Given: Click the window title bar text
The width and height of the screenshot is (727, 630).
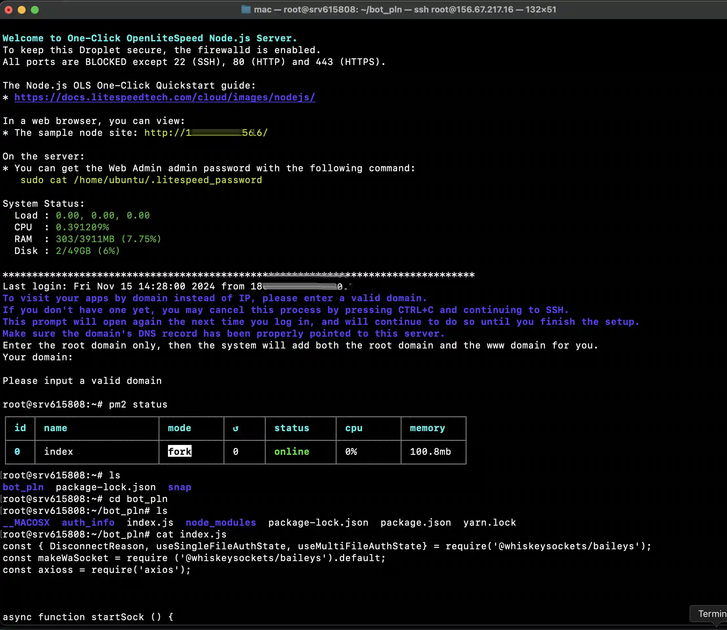Looking at the screenshot, I should 405,10.
